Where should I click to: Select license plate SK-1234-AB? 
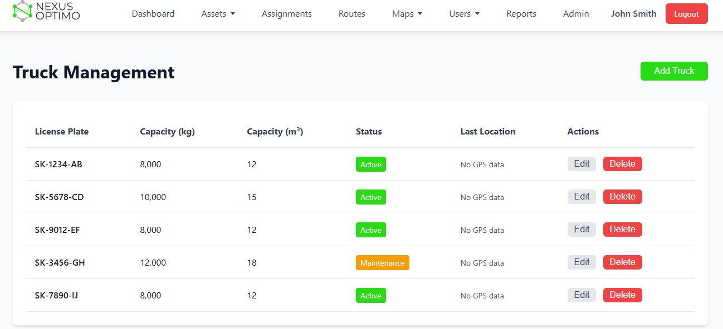[x=58, y=164]
